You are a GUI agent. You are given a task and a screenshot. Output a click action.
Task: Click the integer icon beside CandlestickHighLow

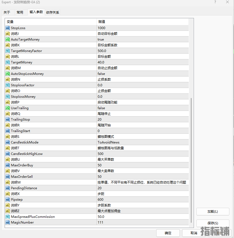coord(8,154)
